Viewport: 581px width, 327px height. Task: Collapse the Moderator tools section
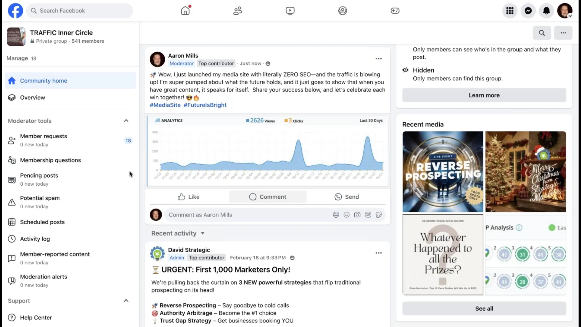click(126, 121)
